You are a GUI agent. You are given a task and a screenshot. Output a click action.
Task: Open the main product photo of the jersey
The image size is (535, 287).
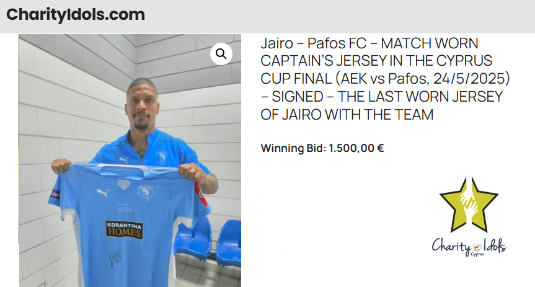point(130,161)
